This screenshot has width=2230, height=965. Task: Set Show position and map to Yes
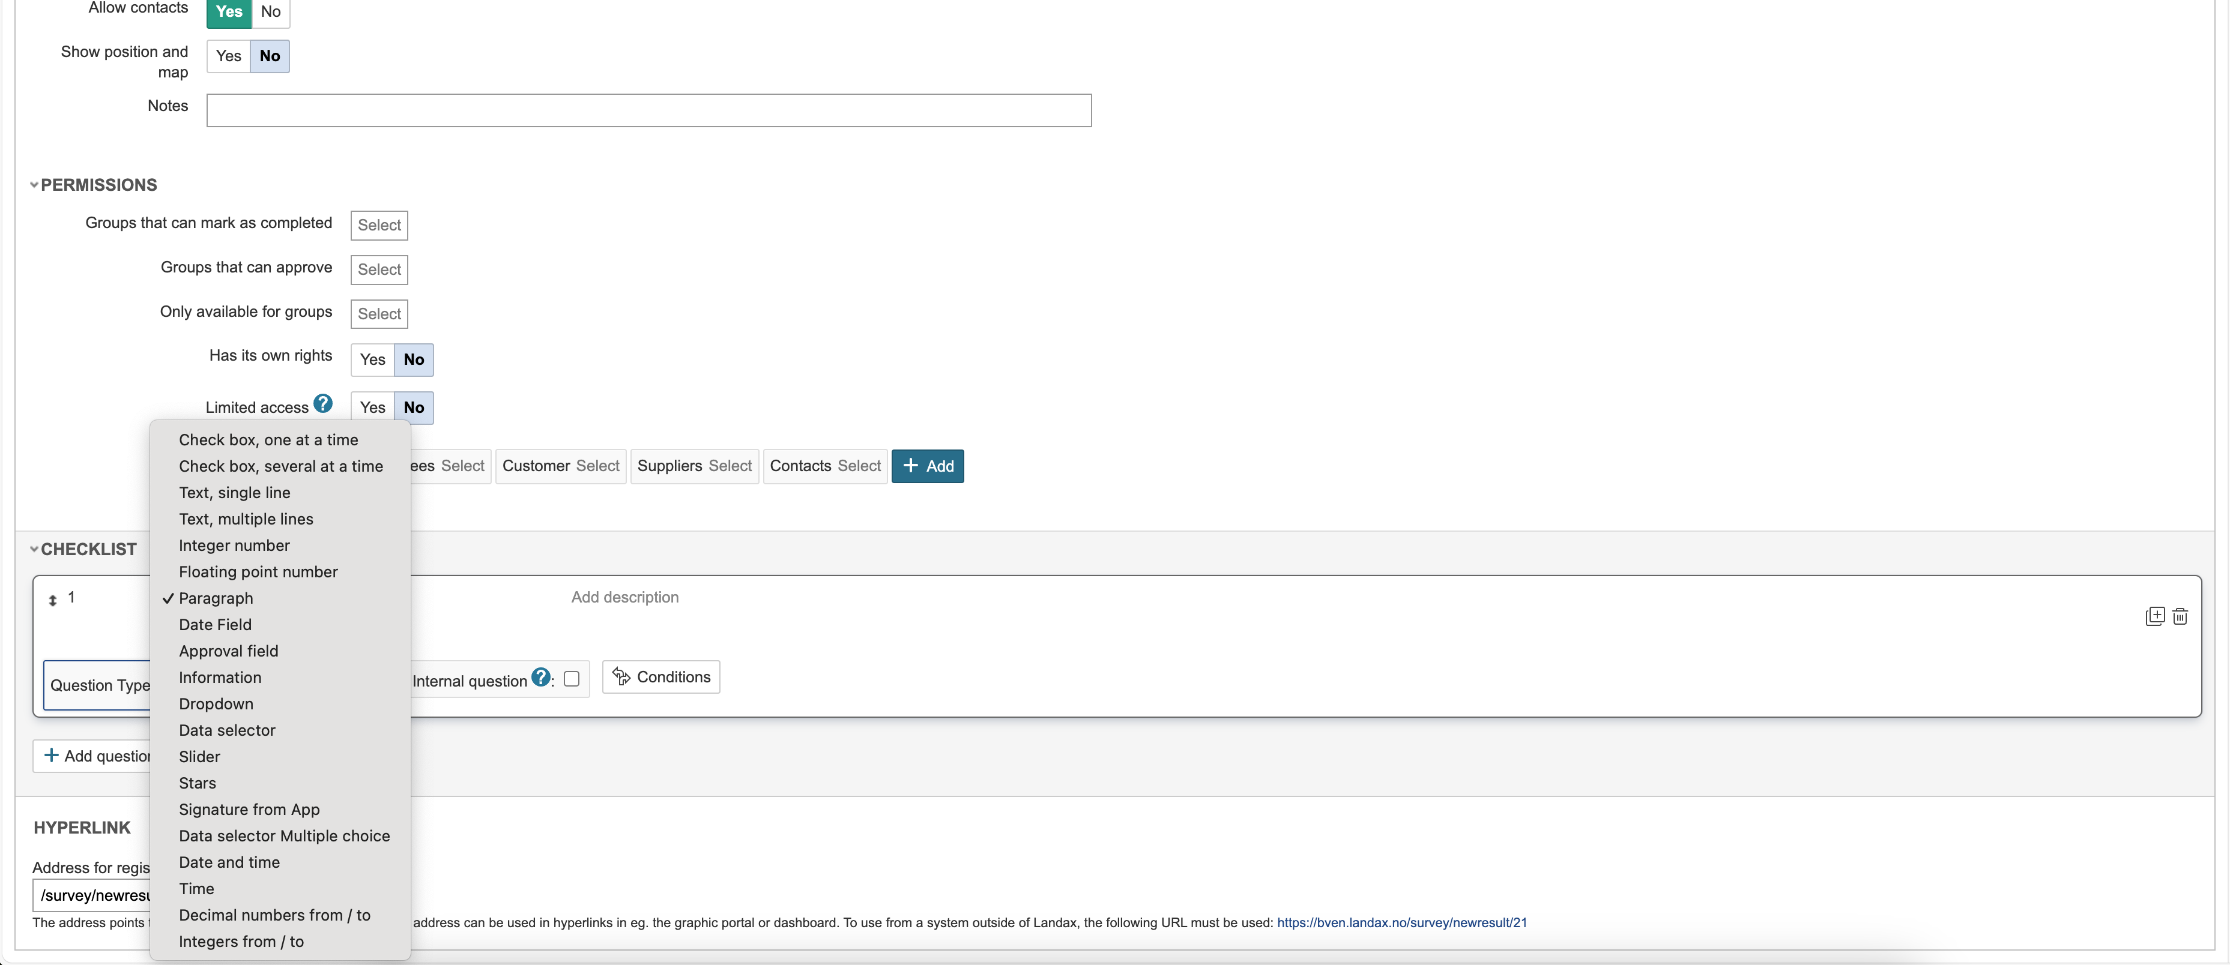tap(229, 56)
